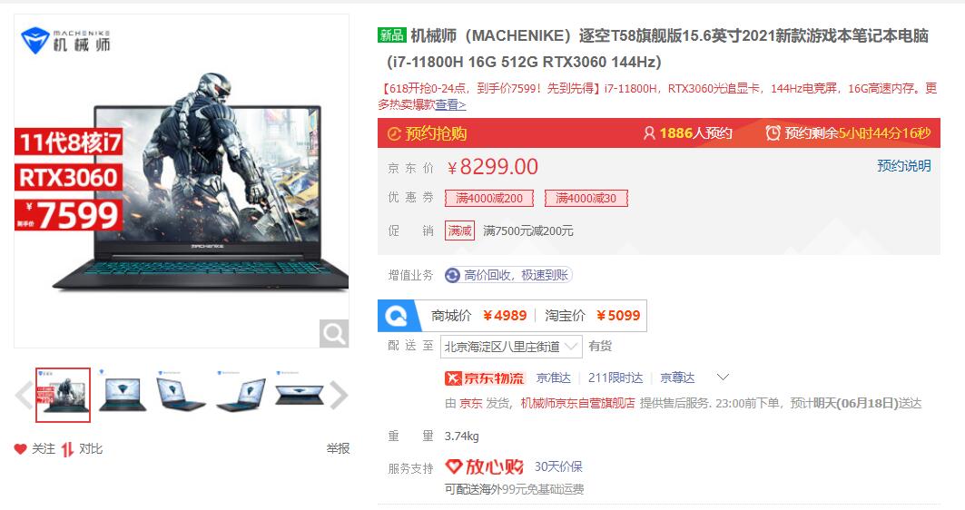
Task: Click the 满4000减200 coupon
Action: tap(489, 198)
